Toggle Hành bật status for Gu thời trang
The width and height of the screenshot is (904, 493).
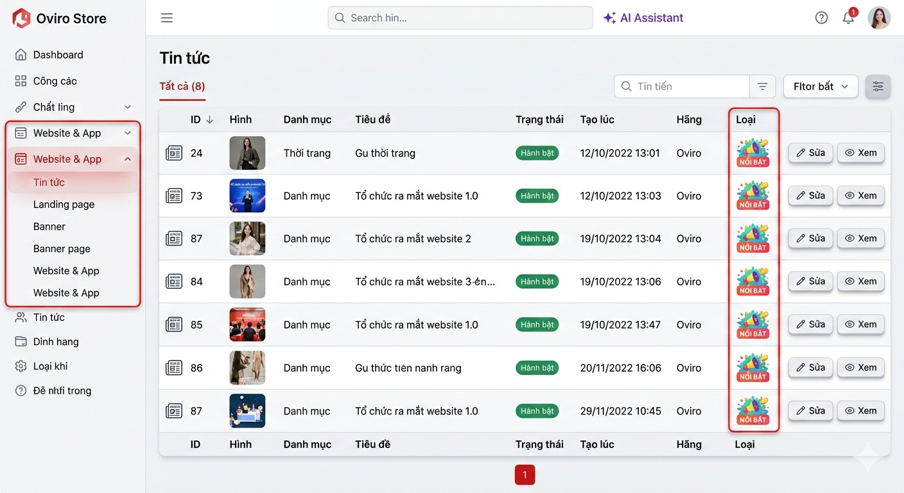point(537,153)
